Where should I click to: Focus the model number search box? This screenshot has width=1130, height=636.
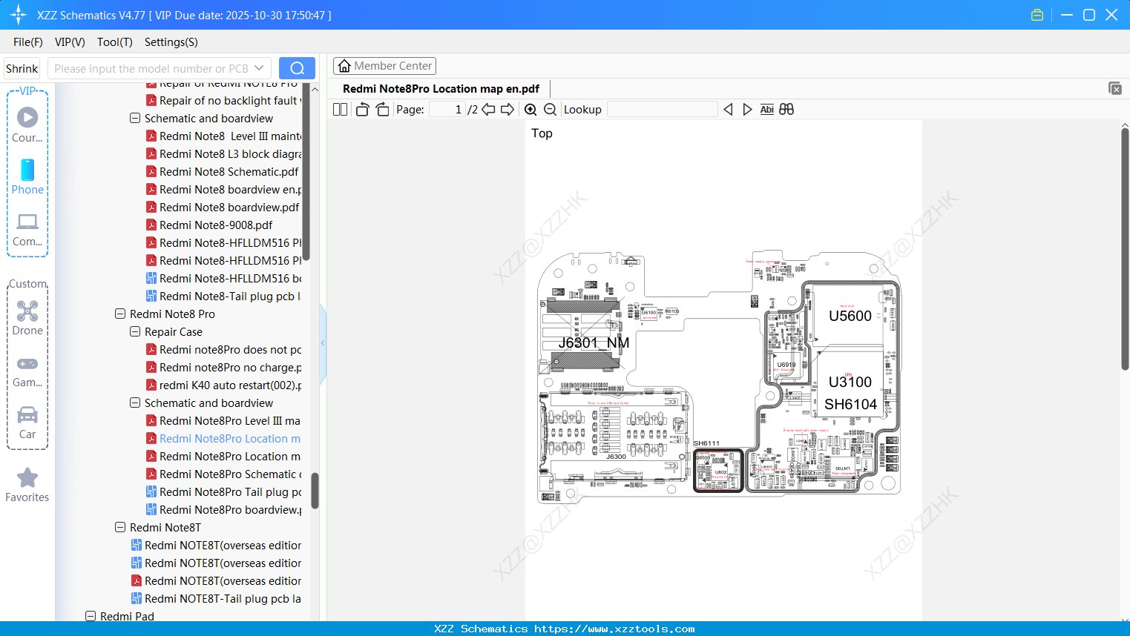coord(151,68)
